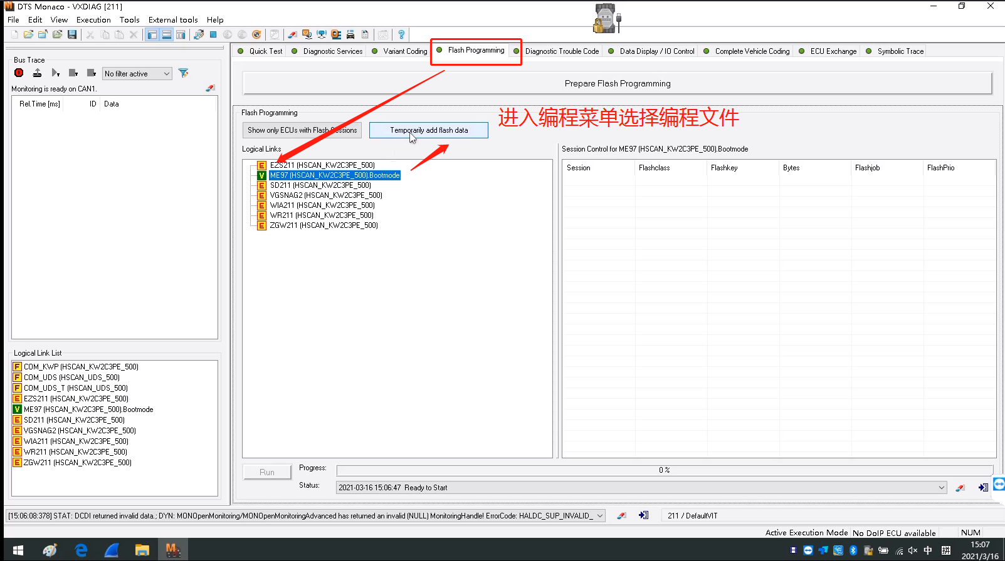Click the blue Stop square toolbar icon
Screen dimensions: 1005x561
pos(213,35)
